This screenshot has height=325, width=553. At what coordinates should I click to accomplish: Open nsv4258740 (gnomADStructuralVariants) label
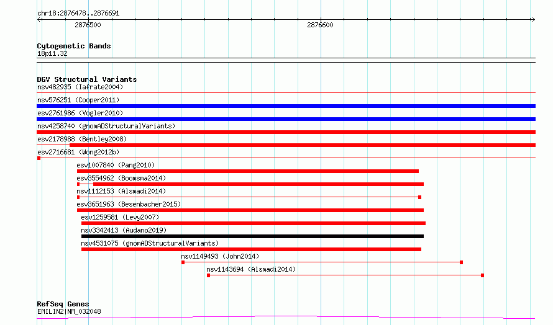click(106, 126)
